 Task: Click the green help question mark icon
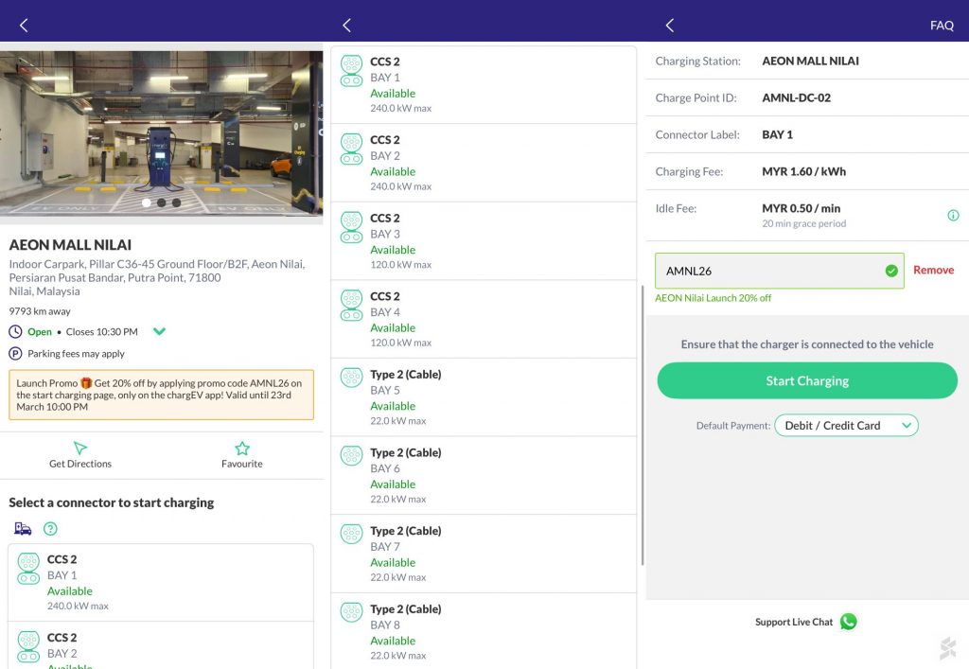pyautogui.click(x=50, y=529)
